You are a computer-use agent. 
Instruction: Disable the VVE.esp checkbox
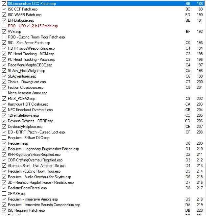pyautogui.click(x=4, y=32)
